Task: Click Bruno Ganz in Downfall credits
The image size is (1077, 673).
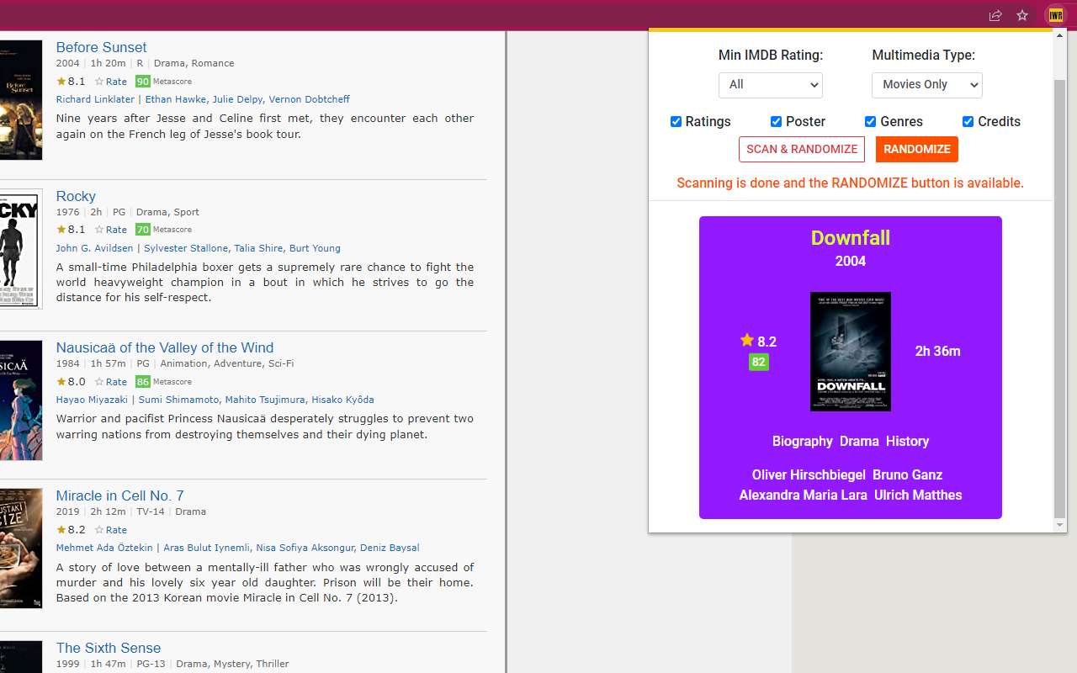Action: pos(907,475)
